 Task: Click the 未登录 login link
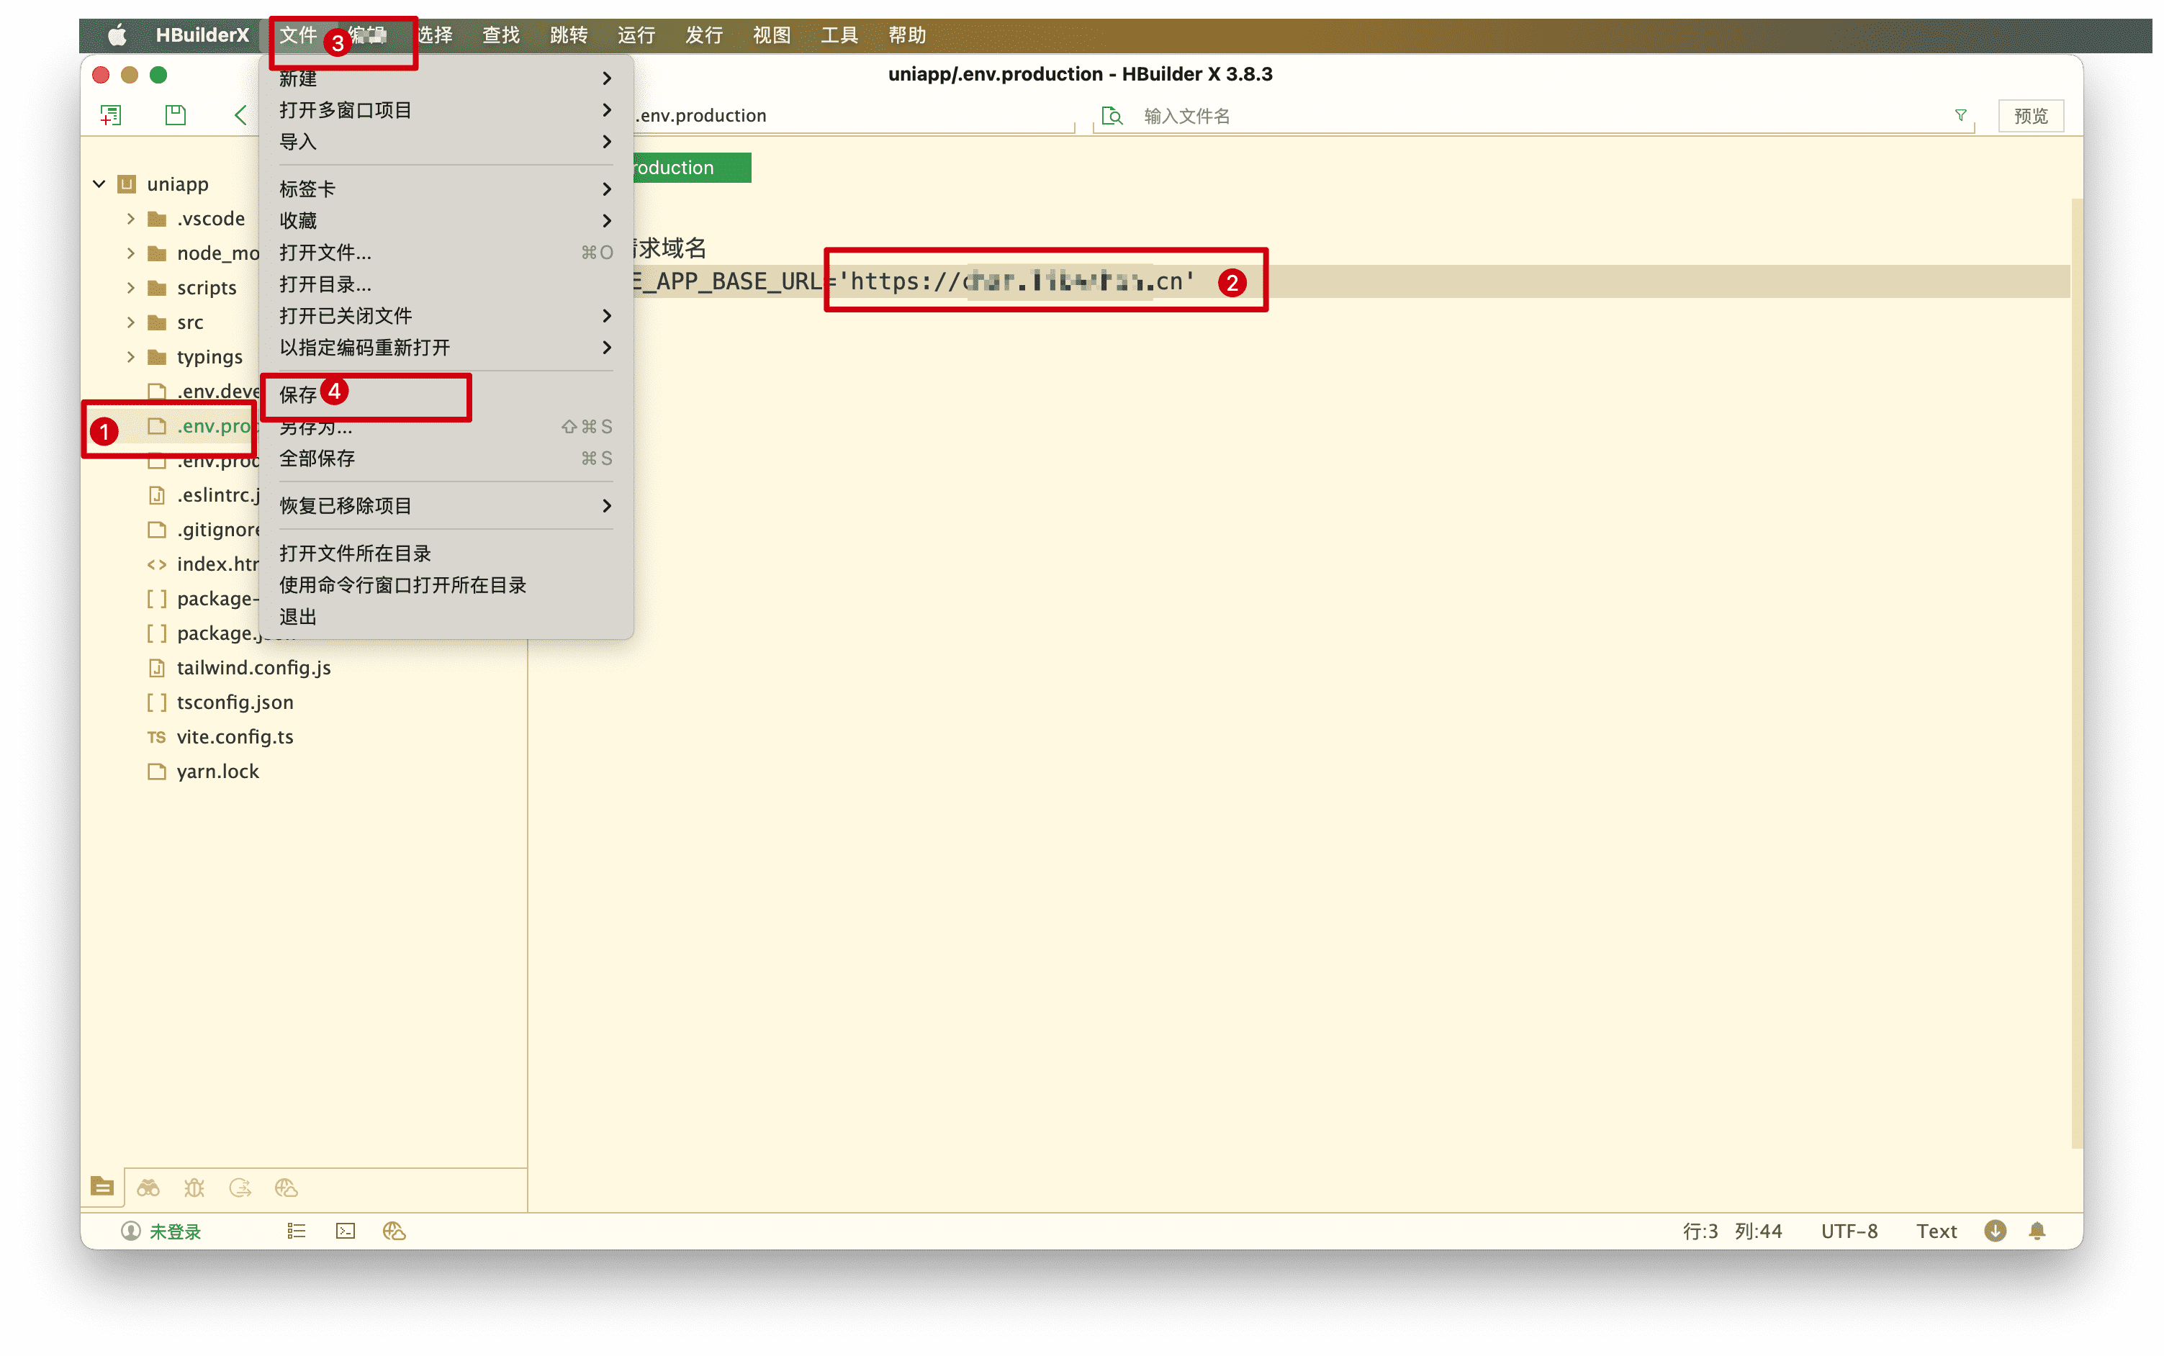[176, 1231]
